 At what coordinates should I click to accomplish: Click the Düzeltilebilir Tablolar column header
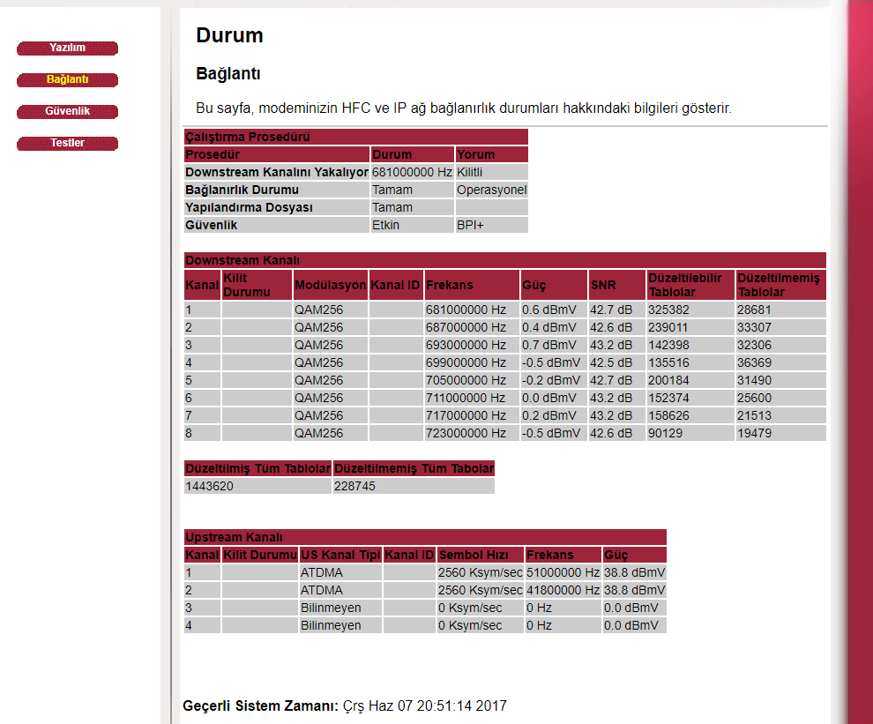pyautogui.click(x=684, y=285)
